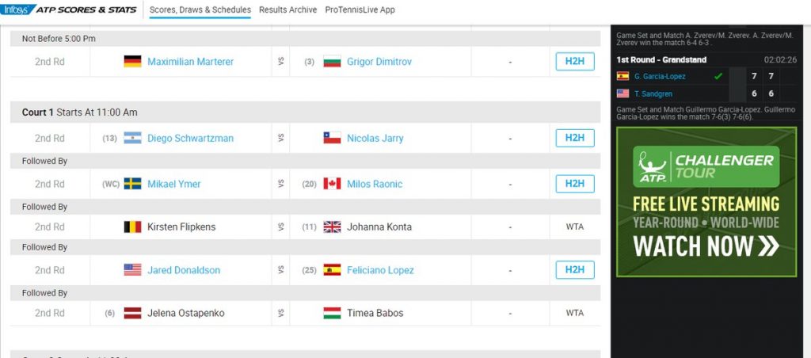Viewport: 811px width, 358px height.
Task: Click the Challenger Tour Watch Now banner
Action: tap(706, 202)
